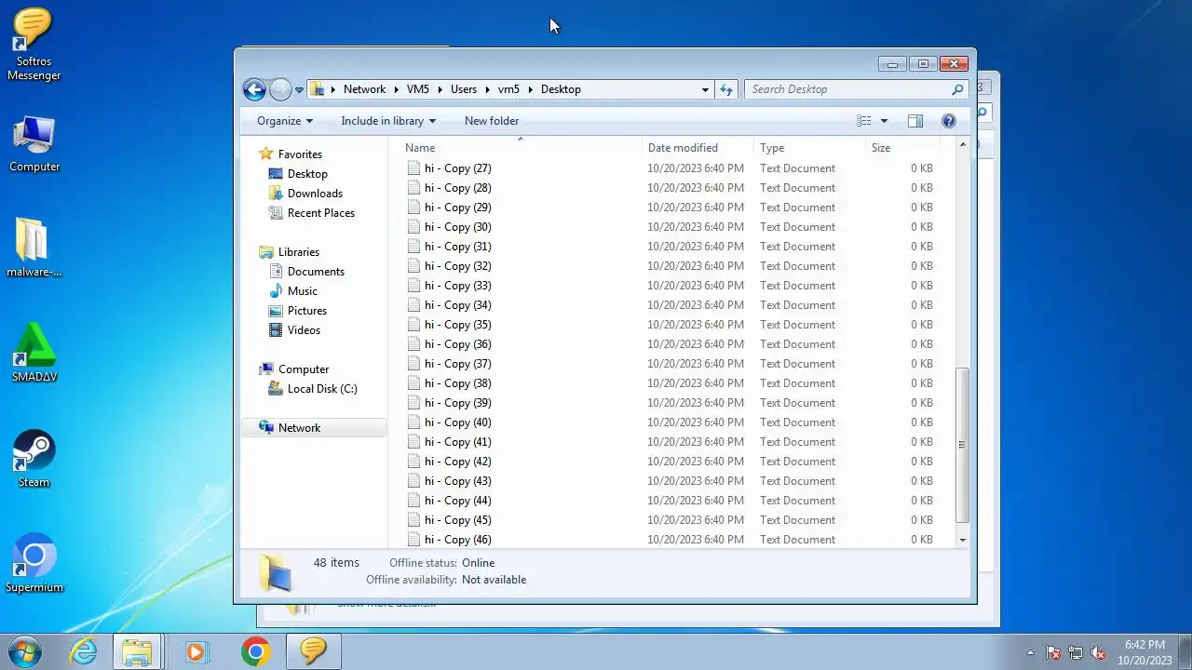Click Windows Explorer taskbar button
Image resolution: width=1192 pixels, height=670 pixels.
point(138,651)
